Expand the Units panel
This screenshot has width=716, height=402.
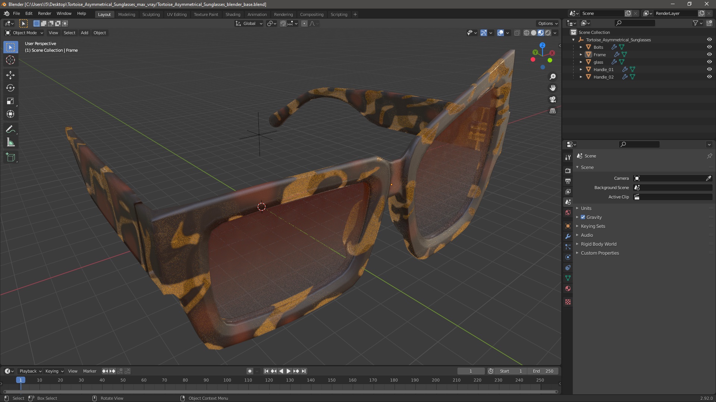click(x=586, y=208)
